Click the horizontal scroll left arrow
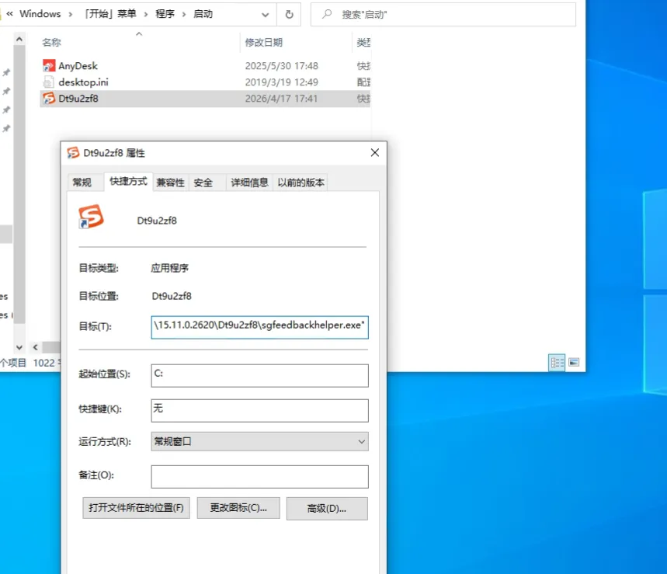The image size is (667, 574). (x=35, y=347)
